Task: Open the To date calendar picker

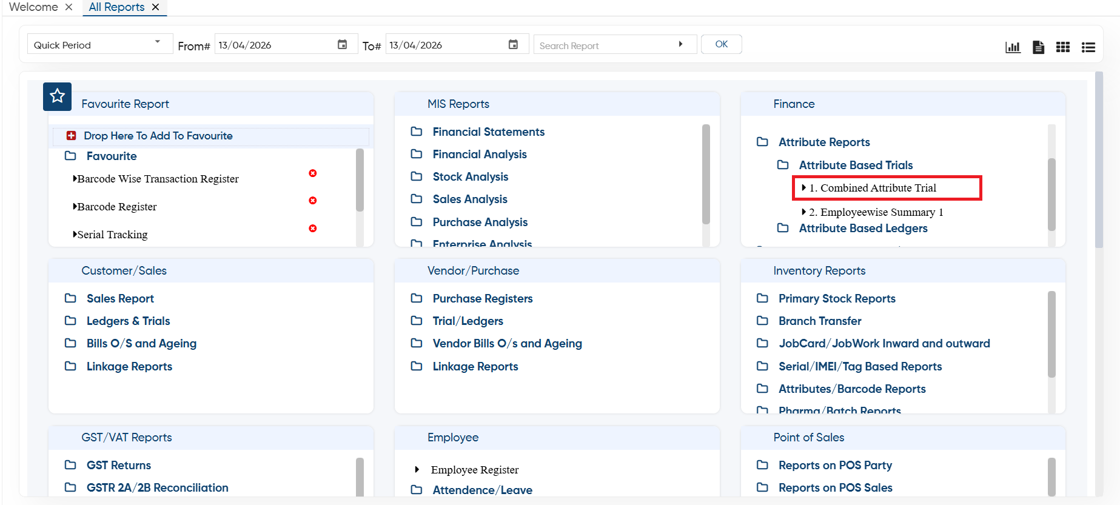Action: [513, 44]
